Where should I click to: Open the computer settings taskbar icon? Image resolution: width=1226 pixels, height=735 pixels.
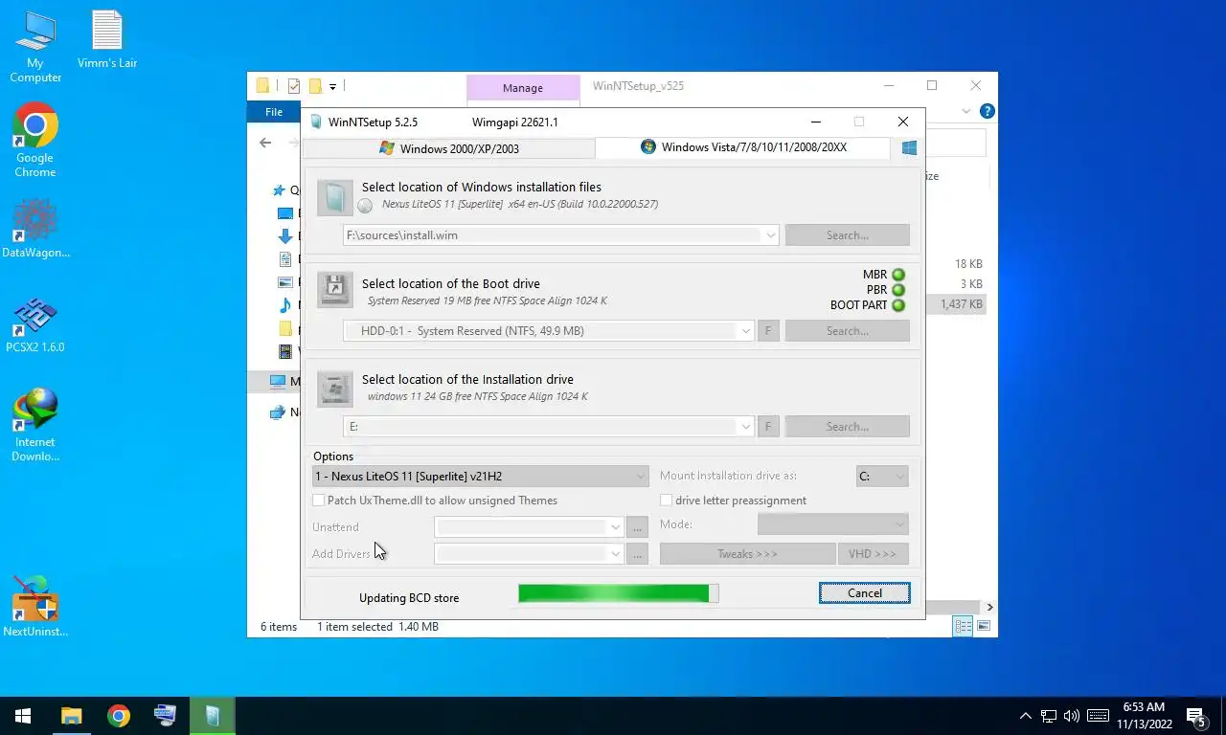tap(165, 715)
